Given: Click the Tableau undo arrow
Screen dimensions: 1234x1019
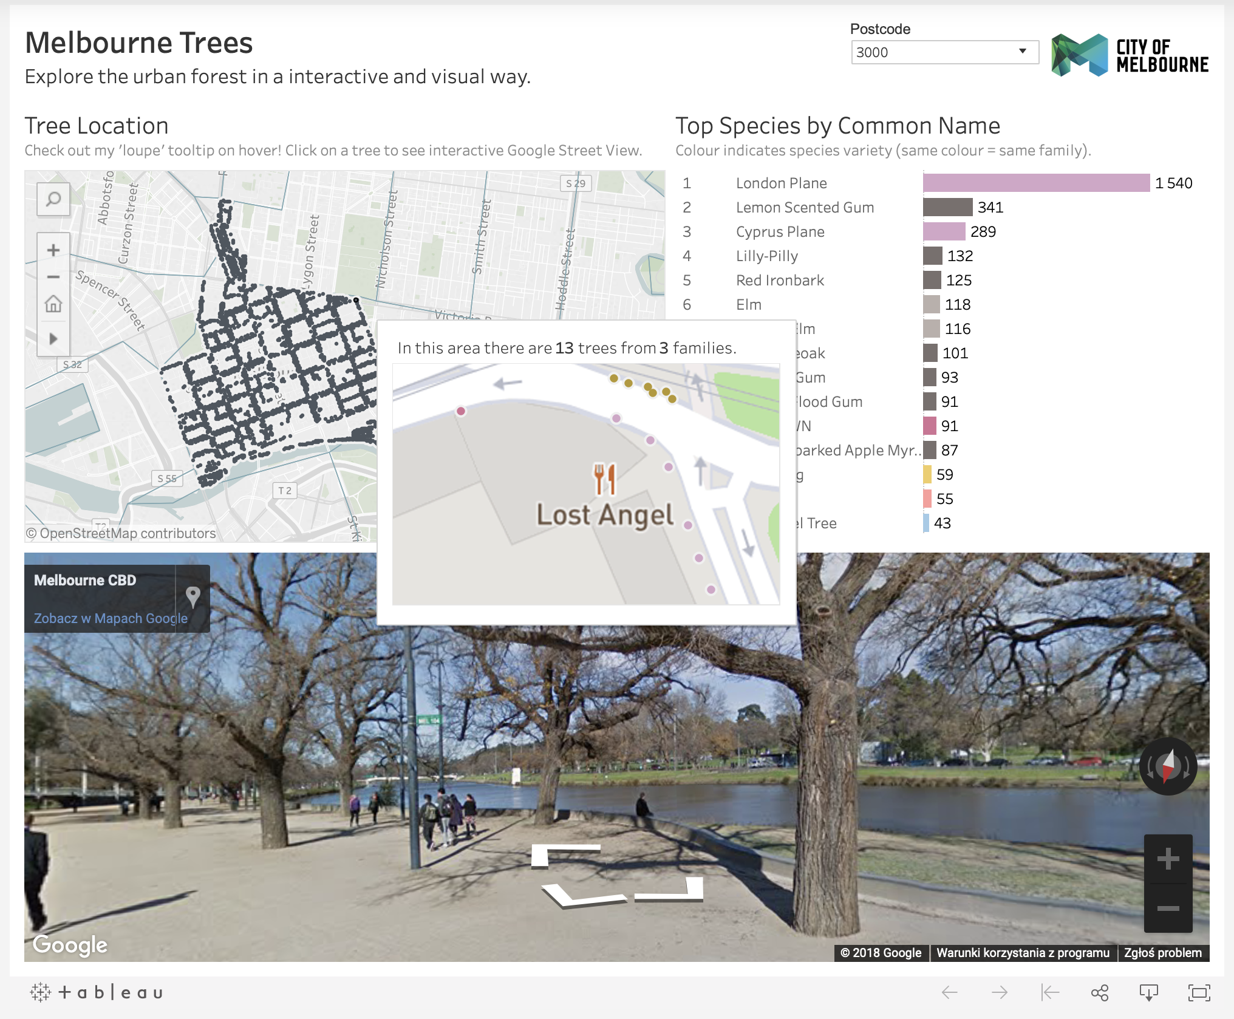Looking at the screenshot, I should 950,993.
